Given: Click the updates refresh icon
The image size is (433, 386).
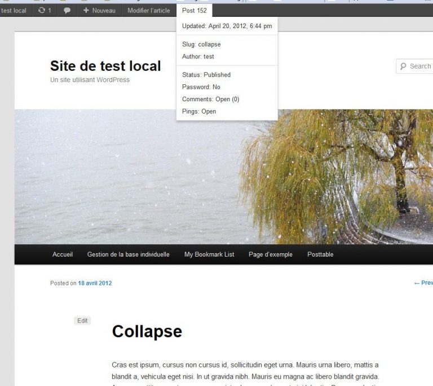Looking at the screenshot, I should pyautogui.click(x=41, y=10).
